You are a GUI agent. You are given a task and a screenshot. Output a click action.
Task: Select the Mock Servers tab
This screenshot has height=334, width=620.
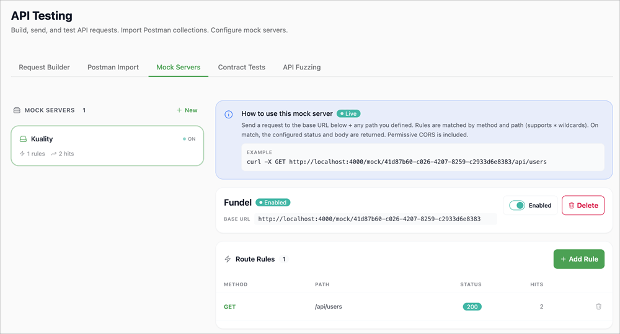pos(179,67)
